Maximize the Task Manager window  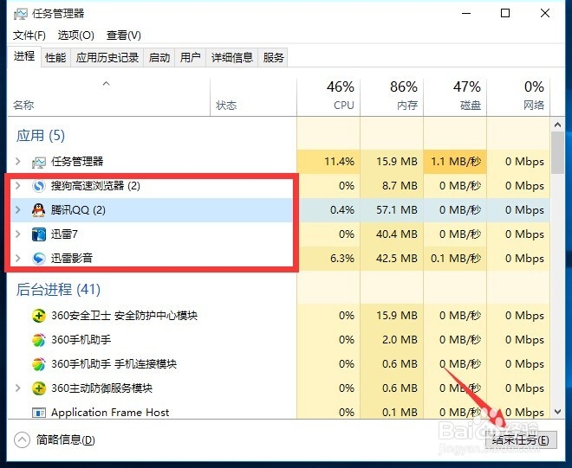(x=505, y=14)
